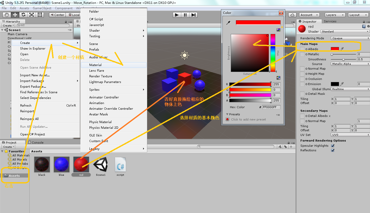Open the Global Illumination Realtime dropdown
Image resolution: width=370 pixels, height=213 pixels.
[350, 89]
